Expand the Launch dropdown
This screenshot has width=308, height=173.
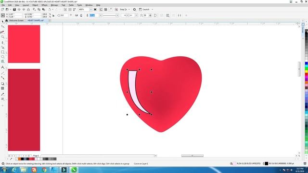[x=153, y=10]
